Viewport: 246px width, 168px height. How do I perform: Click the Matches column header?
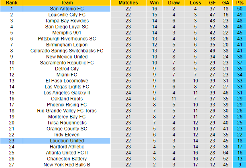coord(128,2)
